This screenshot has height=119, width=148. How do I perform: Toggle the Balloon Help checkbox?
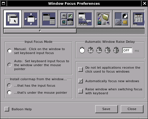click(7, 109)
